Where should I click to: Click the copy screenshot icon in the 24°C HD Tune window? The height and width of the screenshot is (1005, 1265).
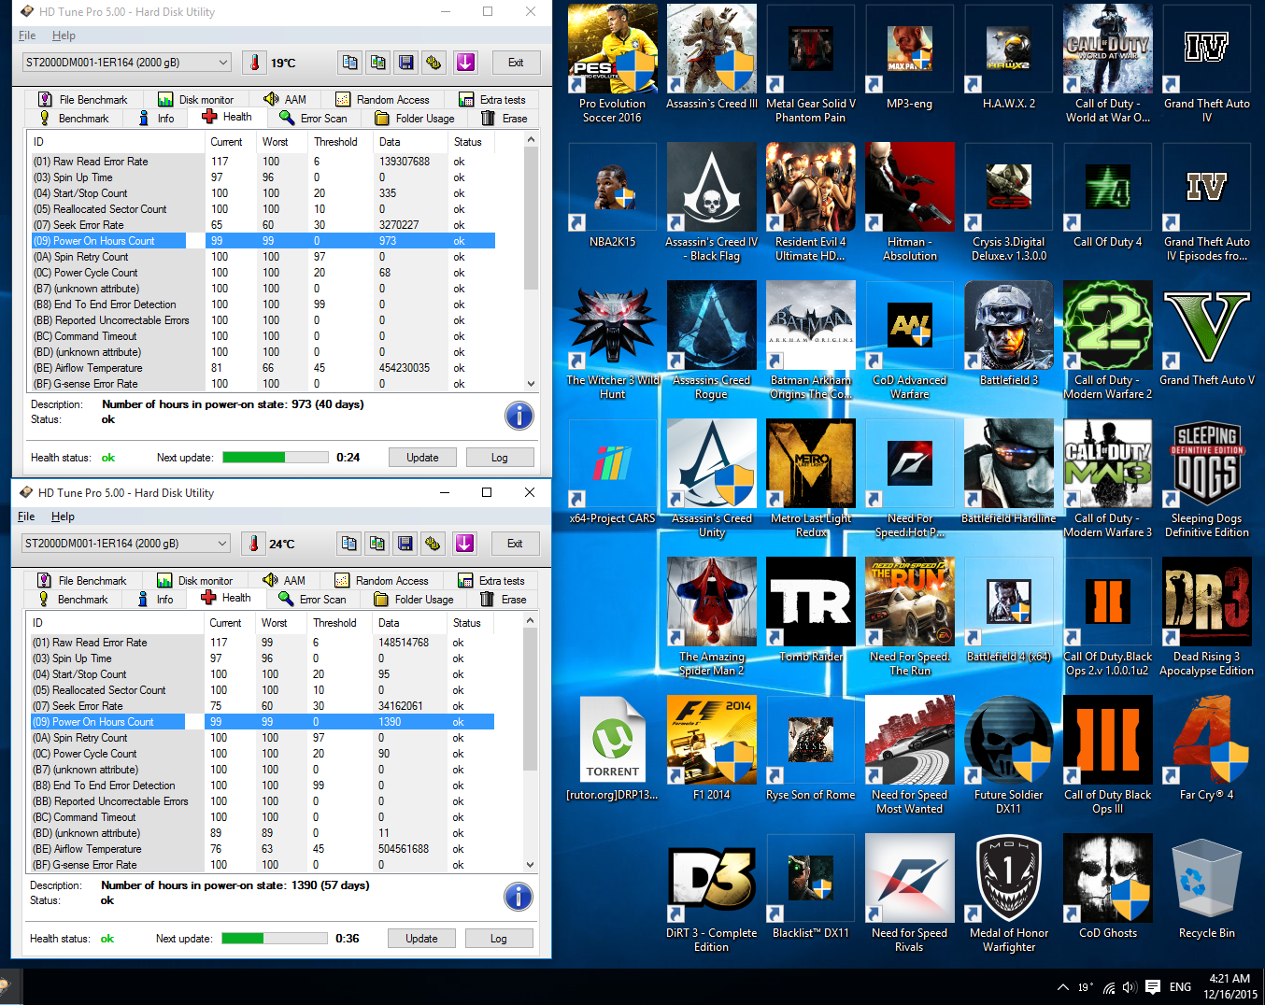pyautogui.click(x=377, y=544)
